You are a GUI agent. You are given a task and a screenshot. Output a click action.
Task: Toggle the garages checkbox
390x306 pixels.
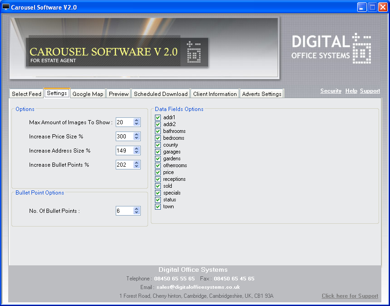tap(158, 152)
